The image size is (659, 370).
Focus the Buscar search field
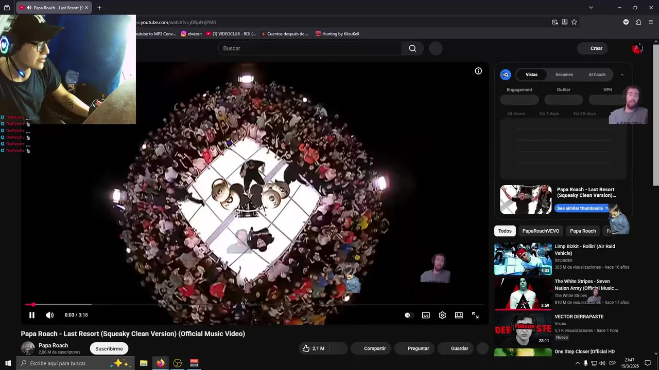click(309, 48)
